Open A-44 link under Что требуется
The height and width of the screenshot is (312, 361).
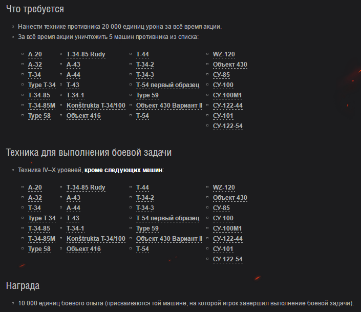73,75
